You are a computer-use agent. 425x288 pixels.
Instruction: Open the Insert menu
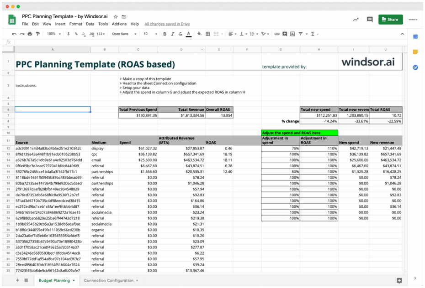pyautogui.click(x=60, y=24)
